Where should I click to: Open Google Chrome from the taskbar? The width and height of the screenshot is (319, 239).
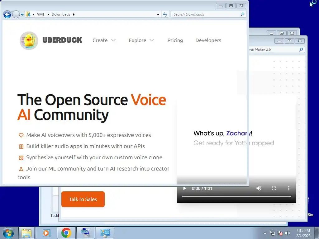tap(66, 233)
